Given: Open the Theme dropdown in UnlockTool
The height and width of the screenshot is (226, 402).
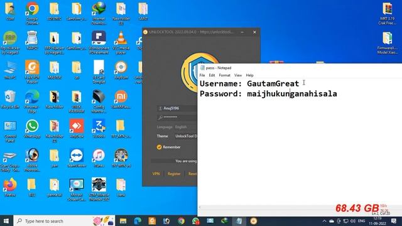Looking at the screenshot, I should 186,136.
